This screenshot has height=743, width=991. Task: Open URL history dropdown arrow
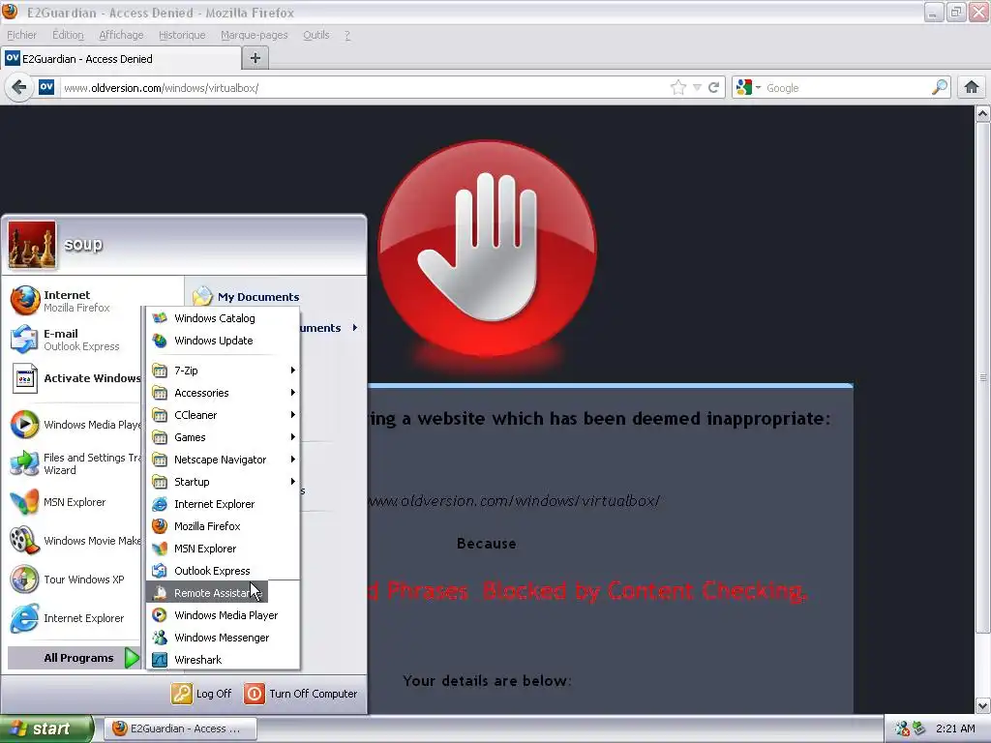tap(697, 88)
